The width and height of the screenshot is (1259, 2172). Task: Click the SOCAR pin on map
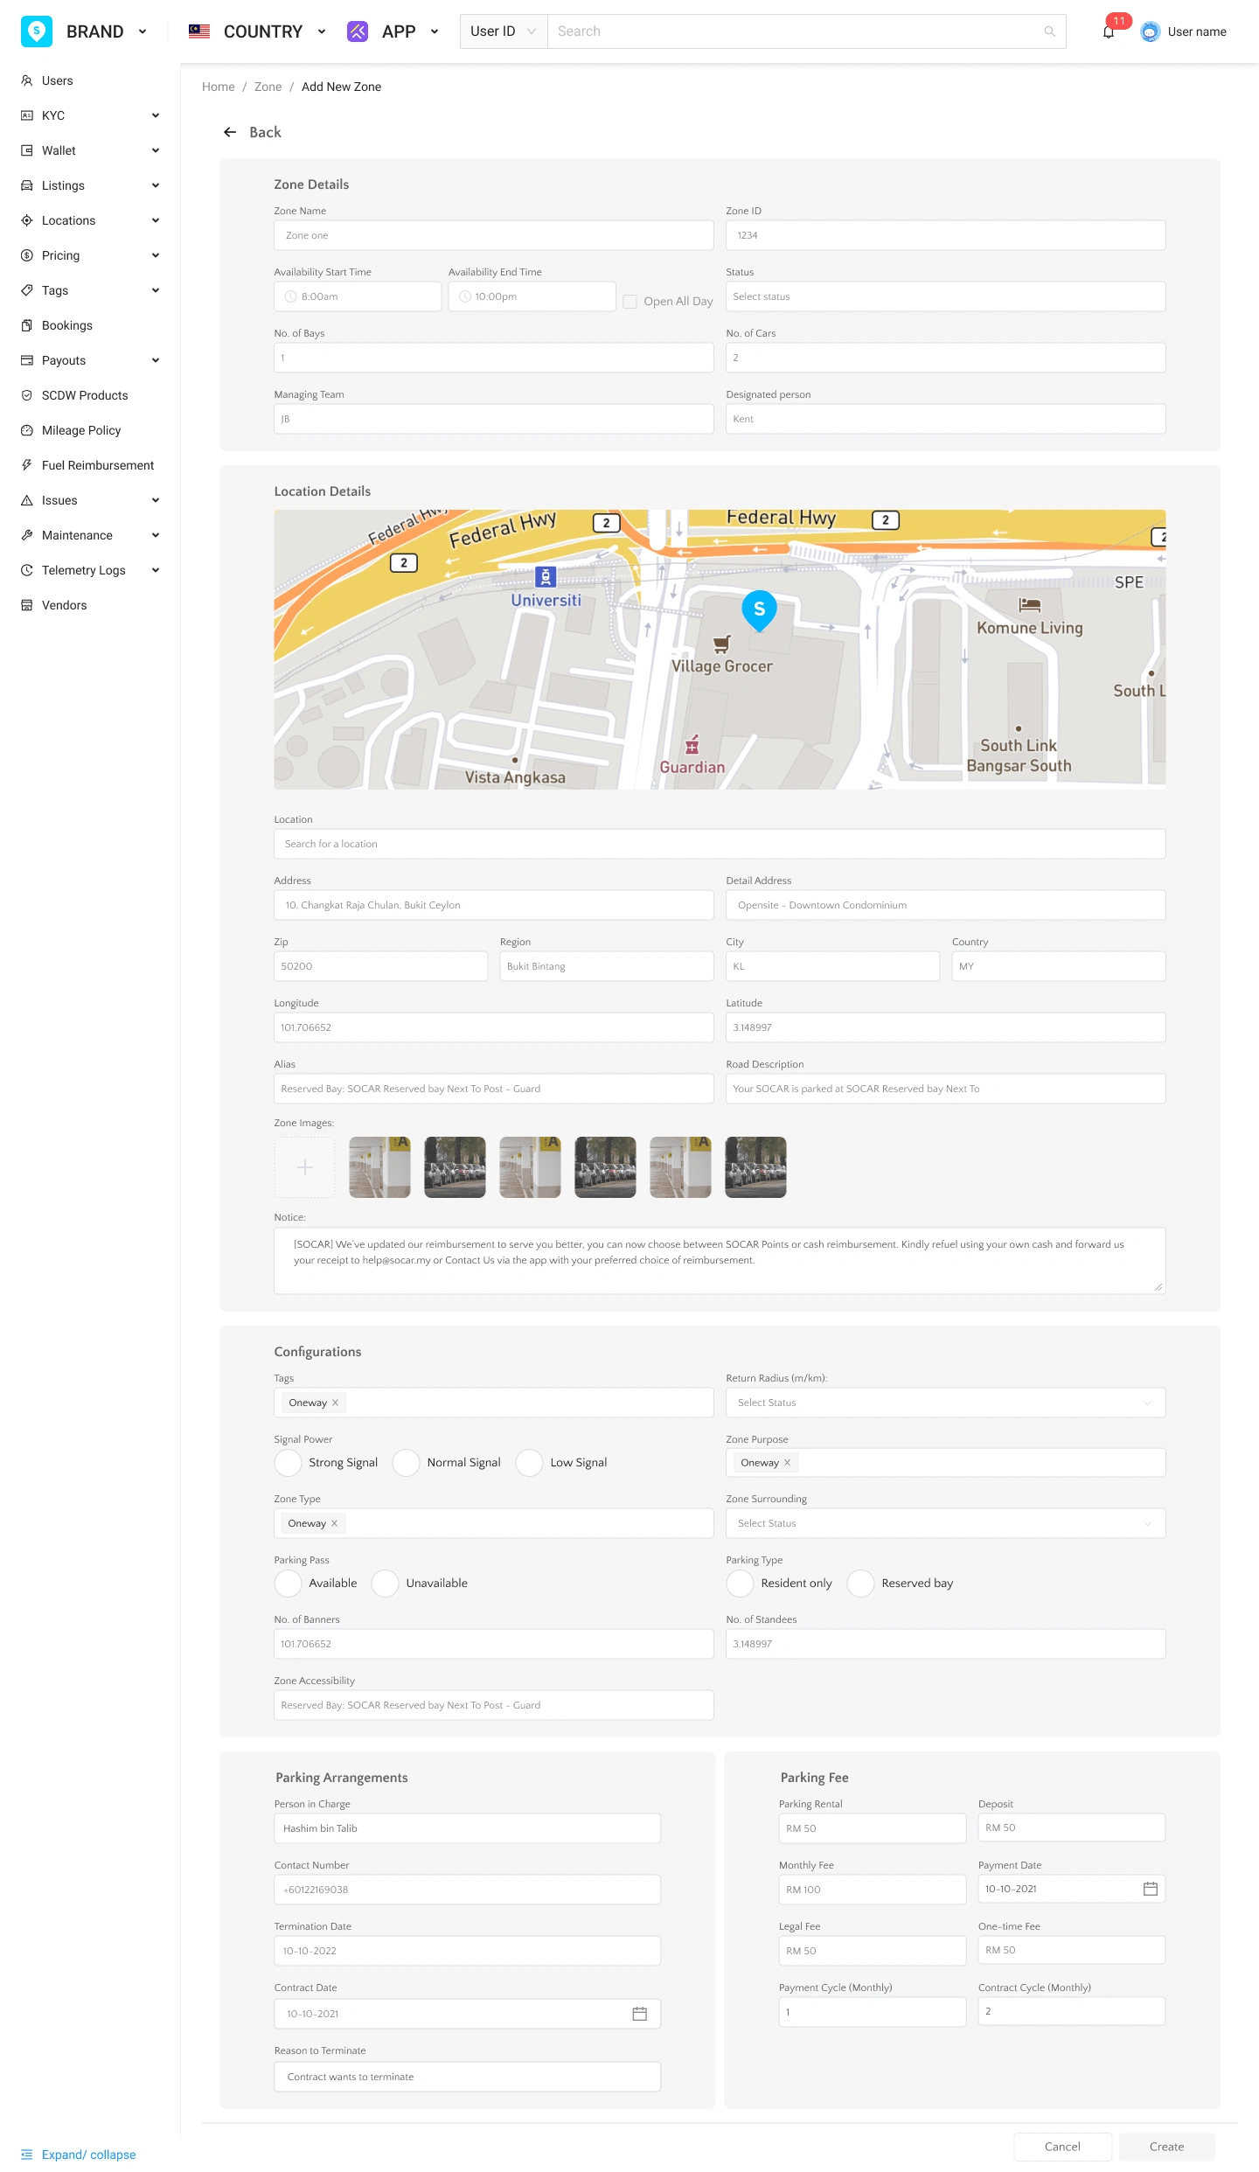759,611
